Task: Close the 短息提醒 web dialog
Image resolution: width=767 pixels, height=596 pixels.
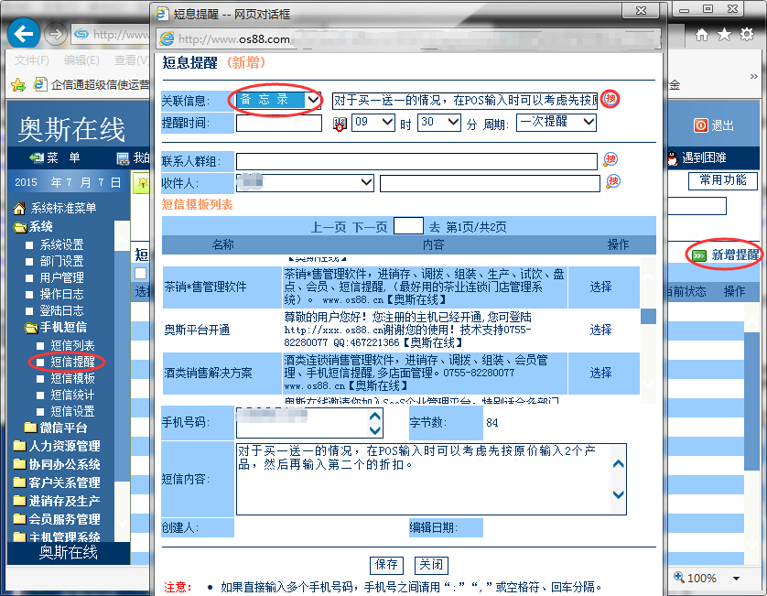Action: tap(641, 11)
